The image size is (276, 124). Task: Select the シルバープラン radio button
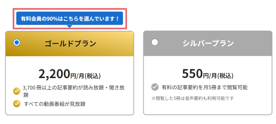(x=155, y=42)
